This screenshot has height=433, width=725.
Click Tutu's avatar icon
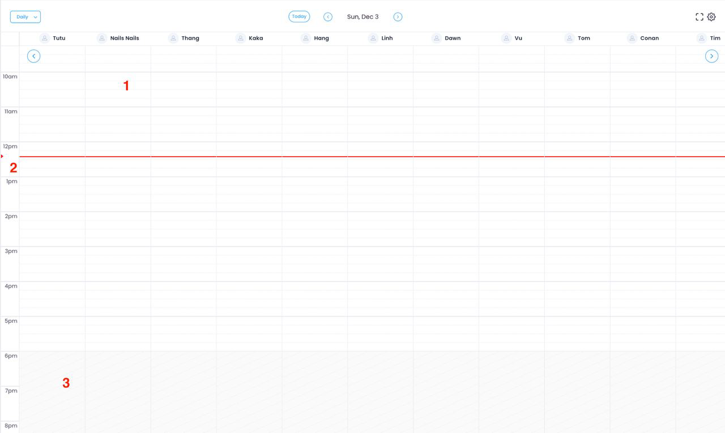[45, 38]
